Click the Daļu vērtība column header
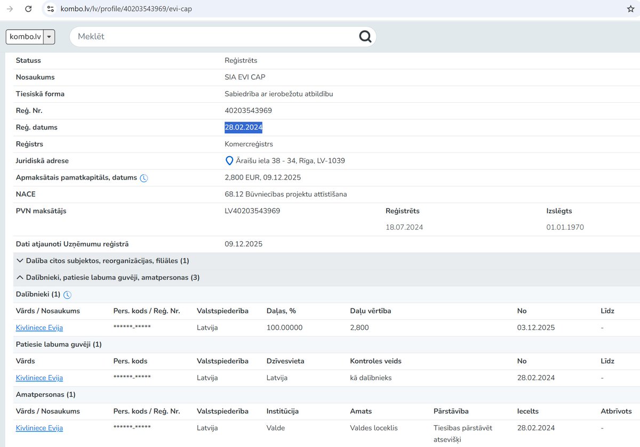The width and height of the screenshot is (640, 447). tap(371, 311)
